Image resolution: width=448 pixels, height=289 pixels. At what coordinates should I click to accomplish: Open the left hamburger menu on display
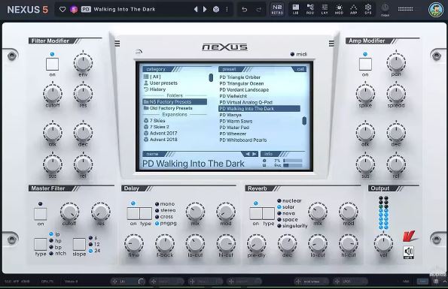point(117,44)
